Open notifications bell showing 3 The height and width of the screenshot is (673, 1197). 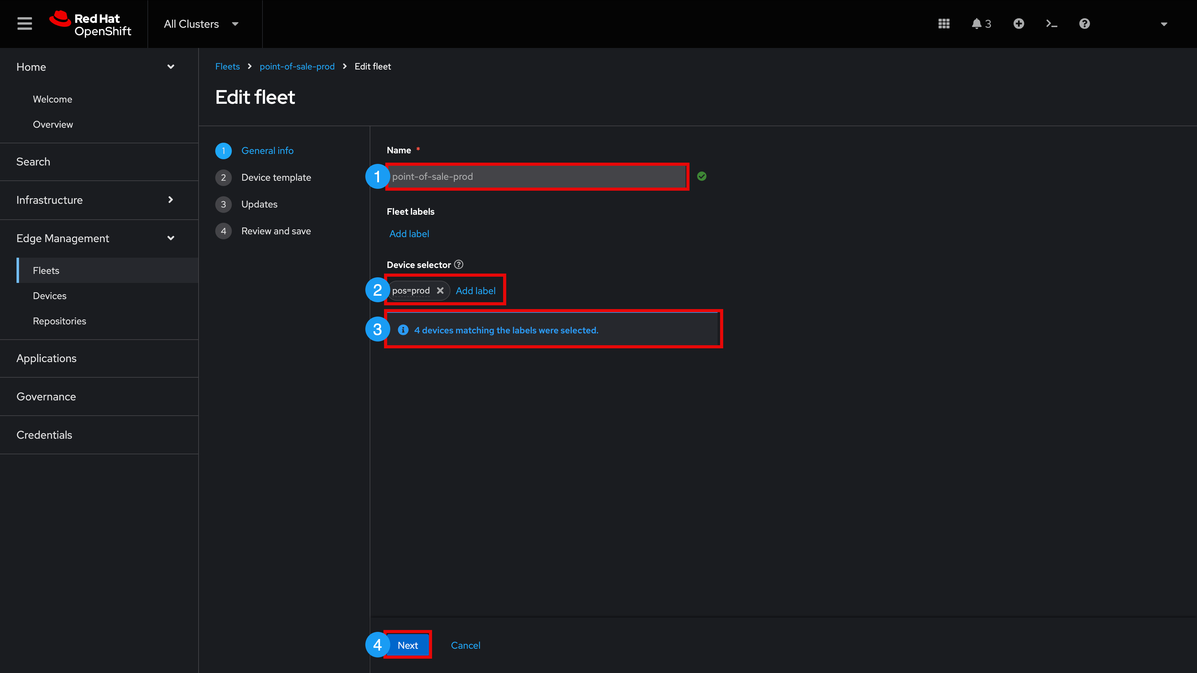click(x=981, y=24)
